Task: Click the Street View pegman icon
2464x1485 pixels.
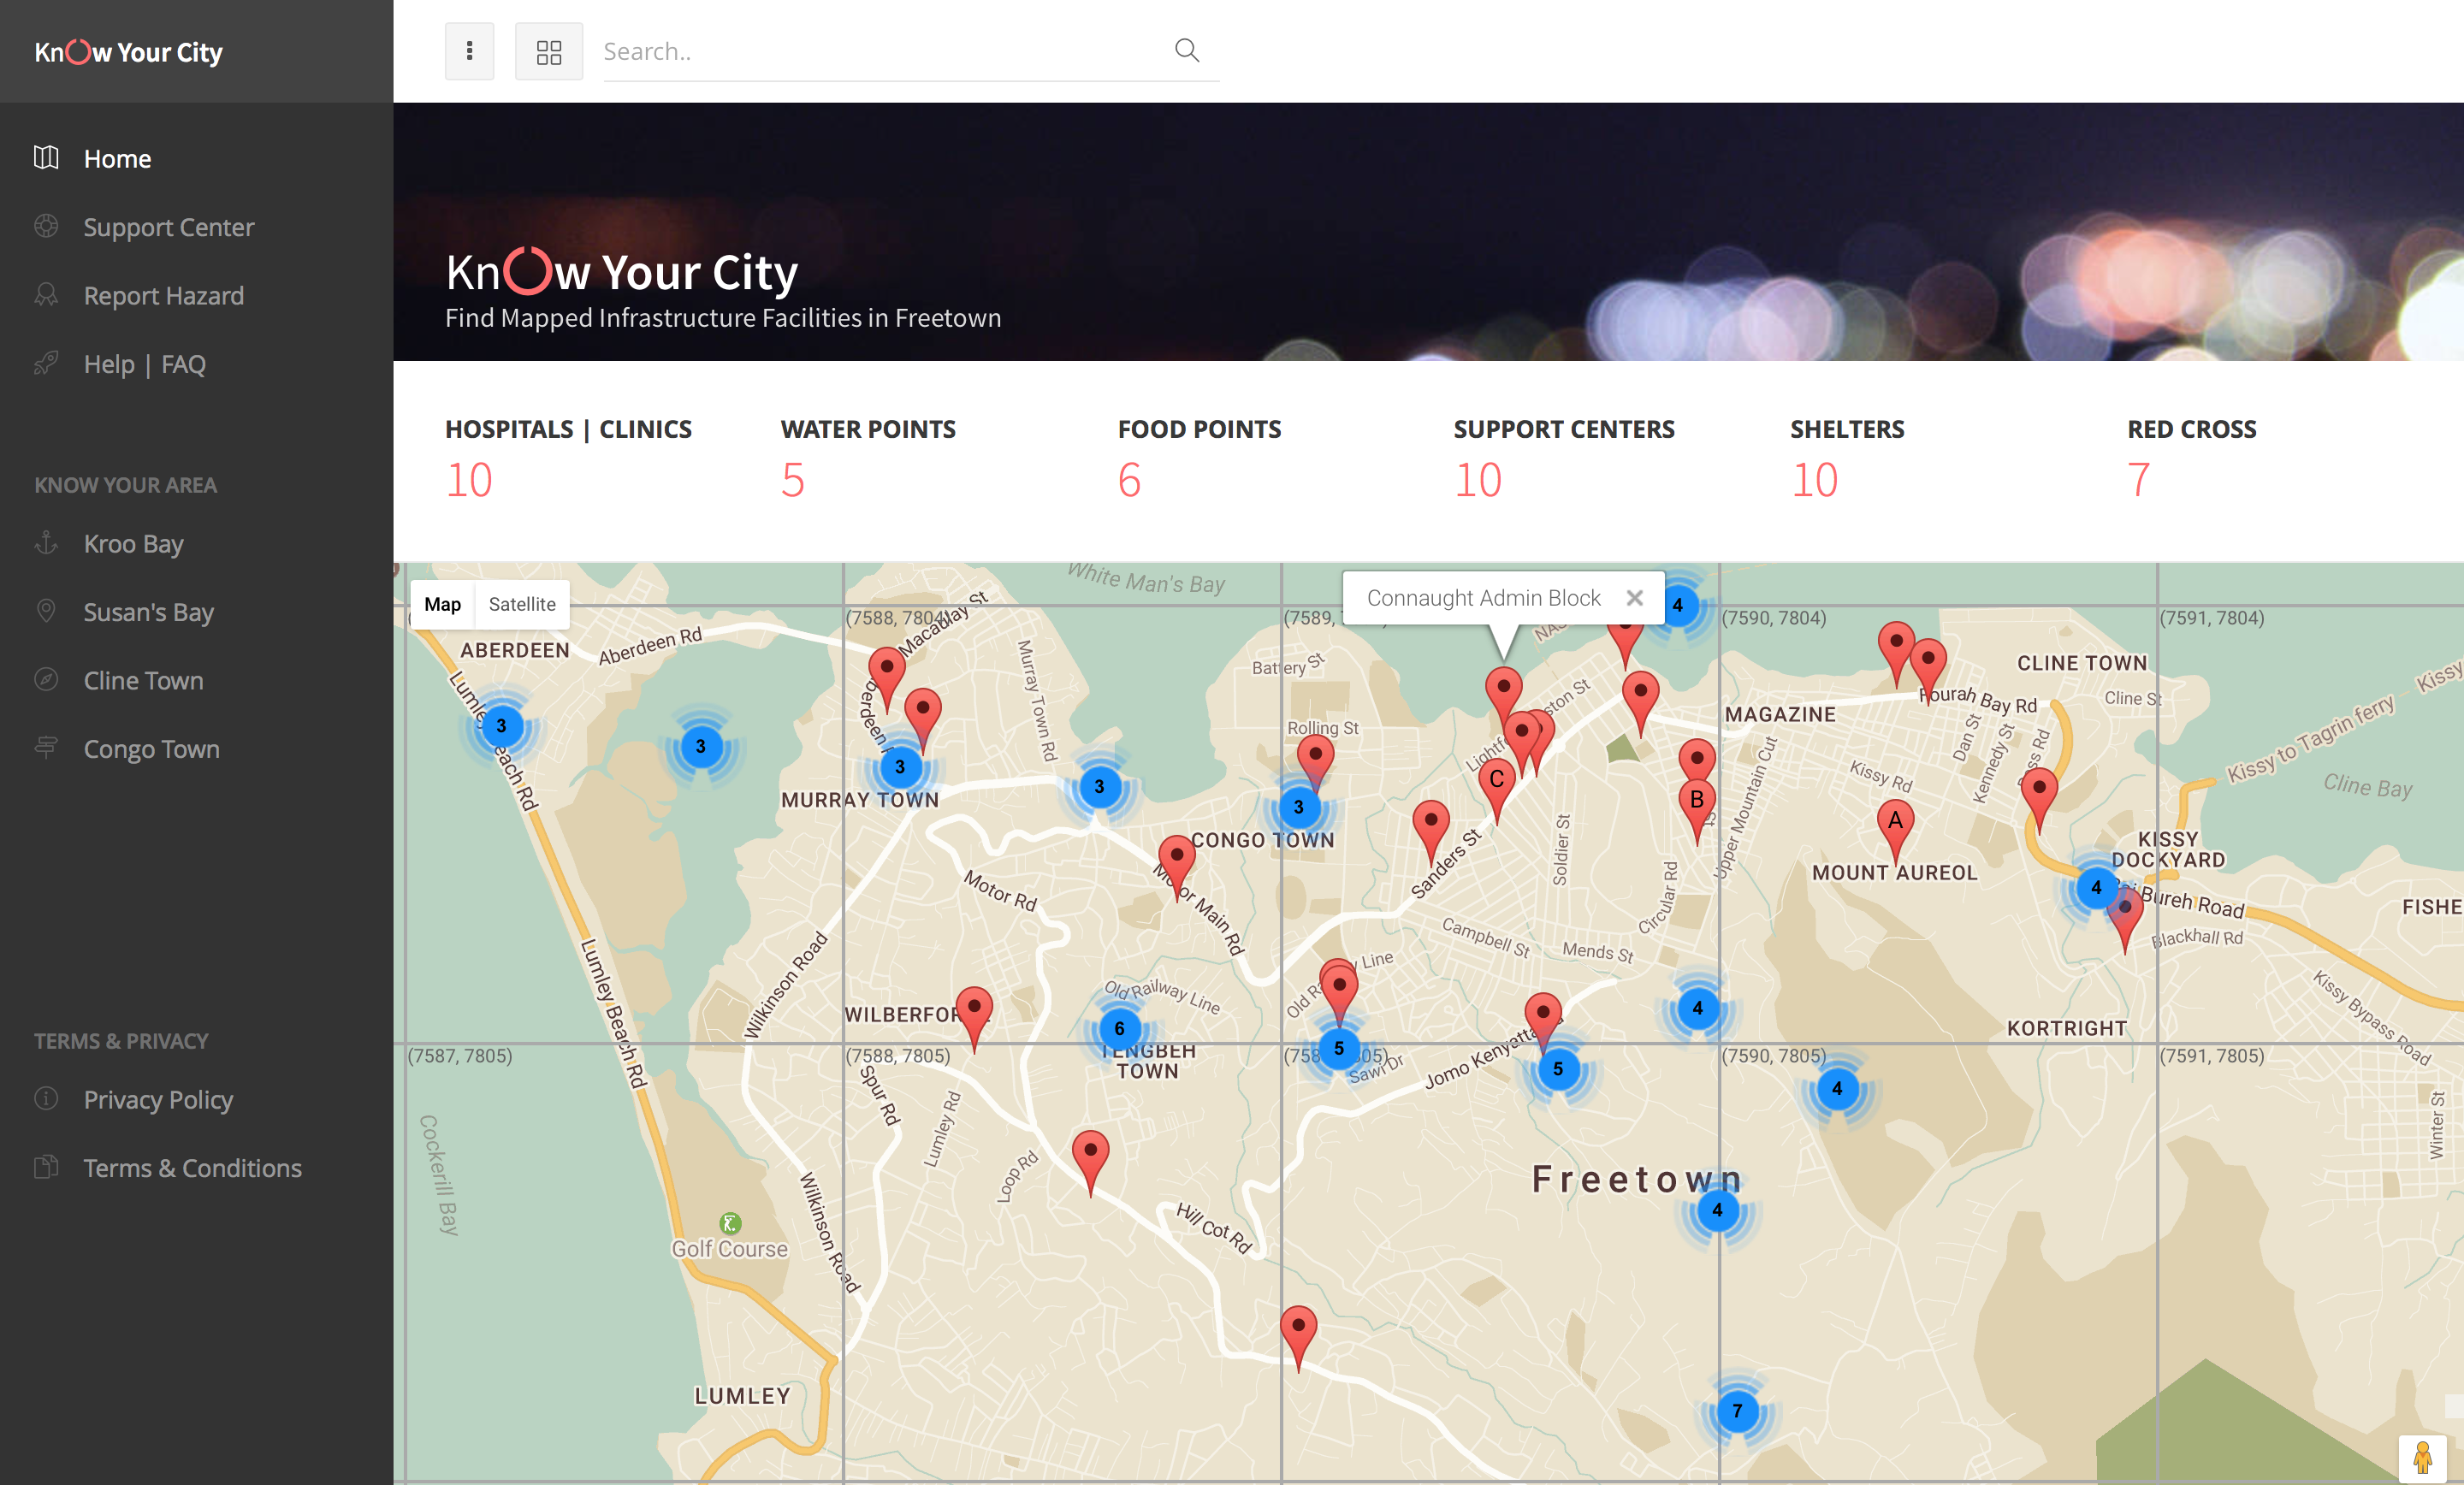Action: click(x=2421, y=1457)
